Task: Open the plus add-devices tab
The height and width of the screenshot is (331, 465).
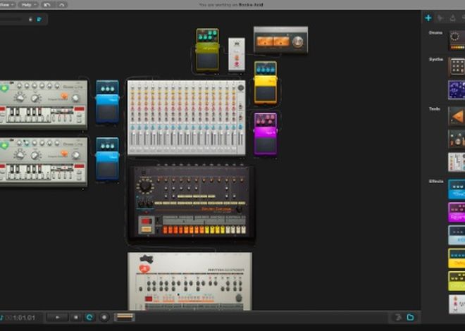Action: [x=428, y=18]
